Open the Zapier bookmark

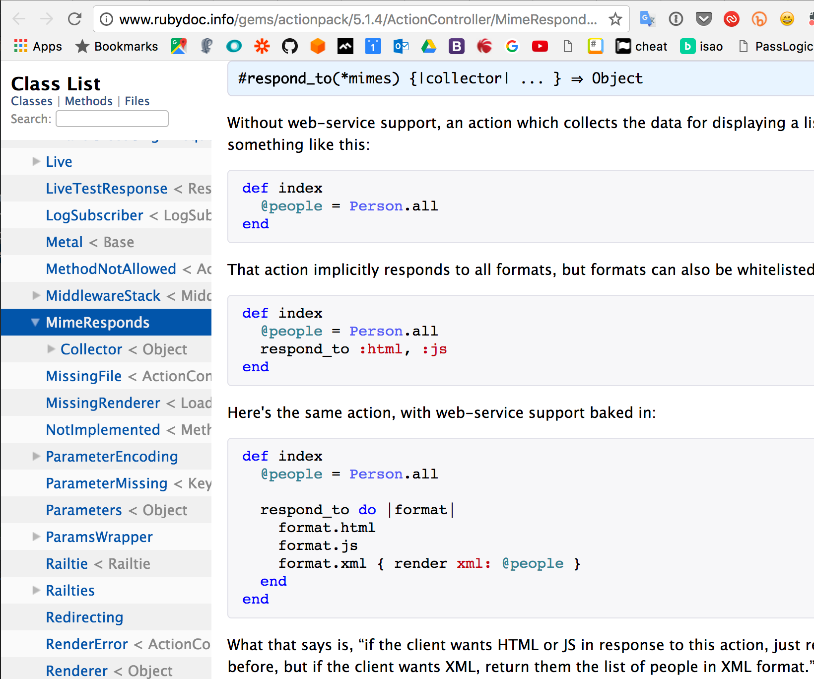(x=262, y=46)
